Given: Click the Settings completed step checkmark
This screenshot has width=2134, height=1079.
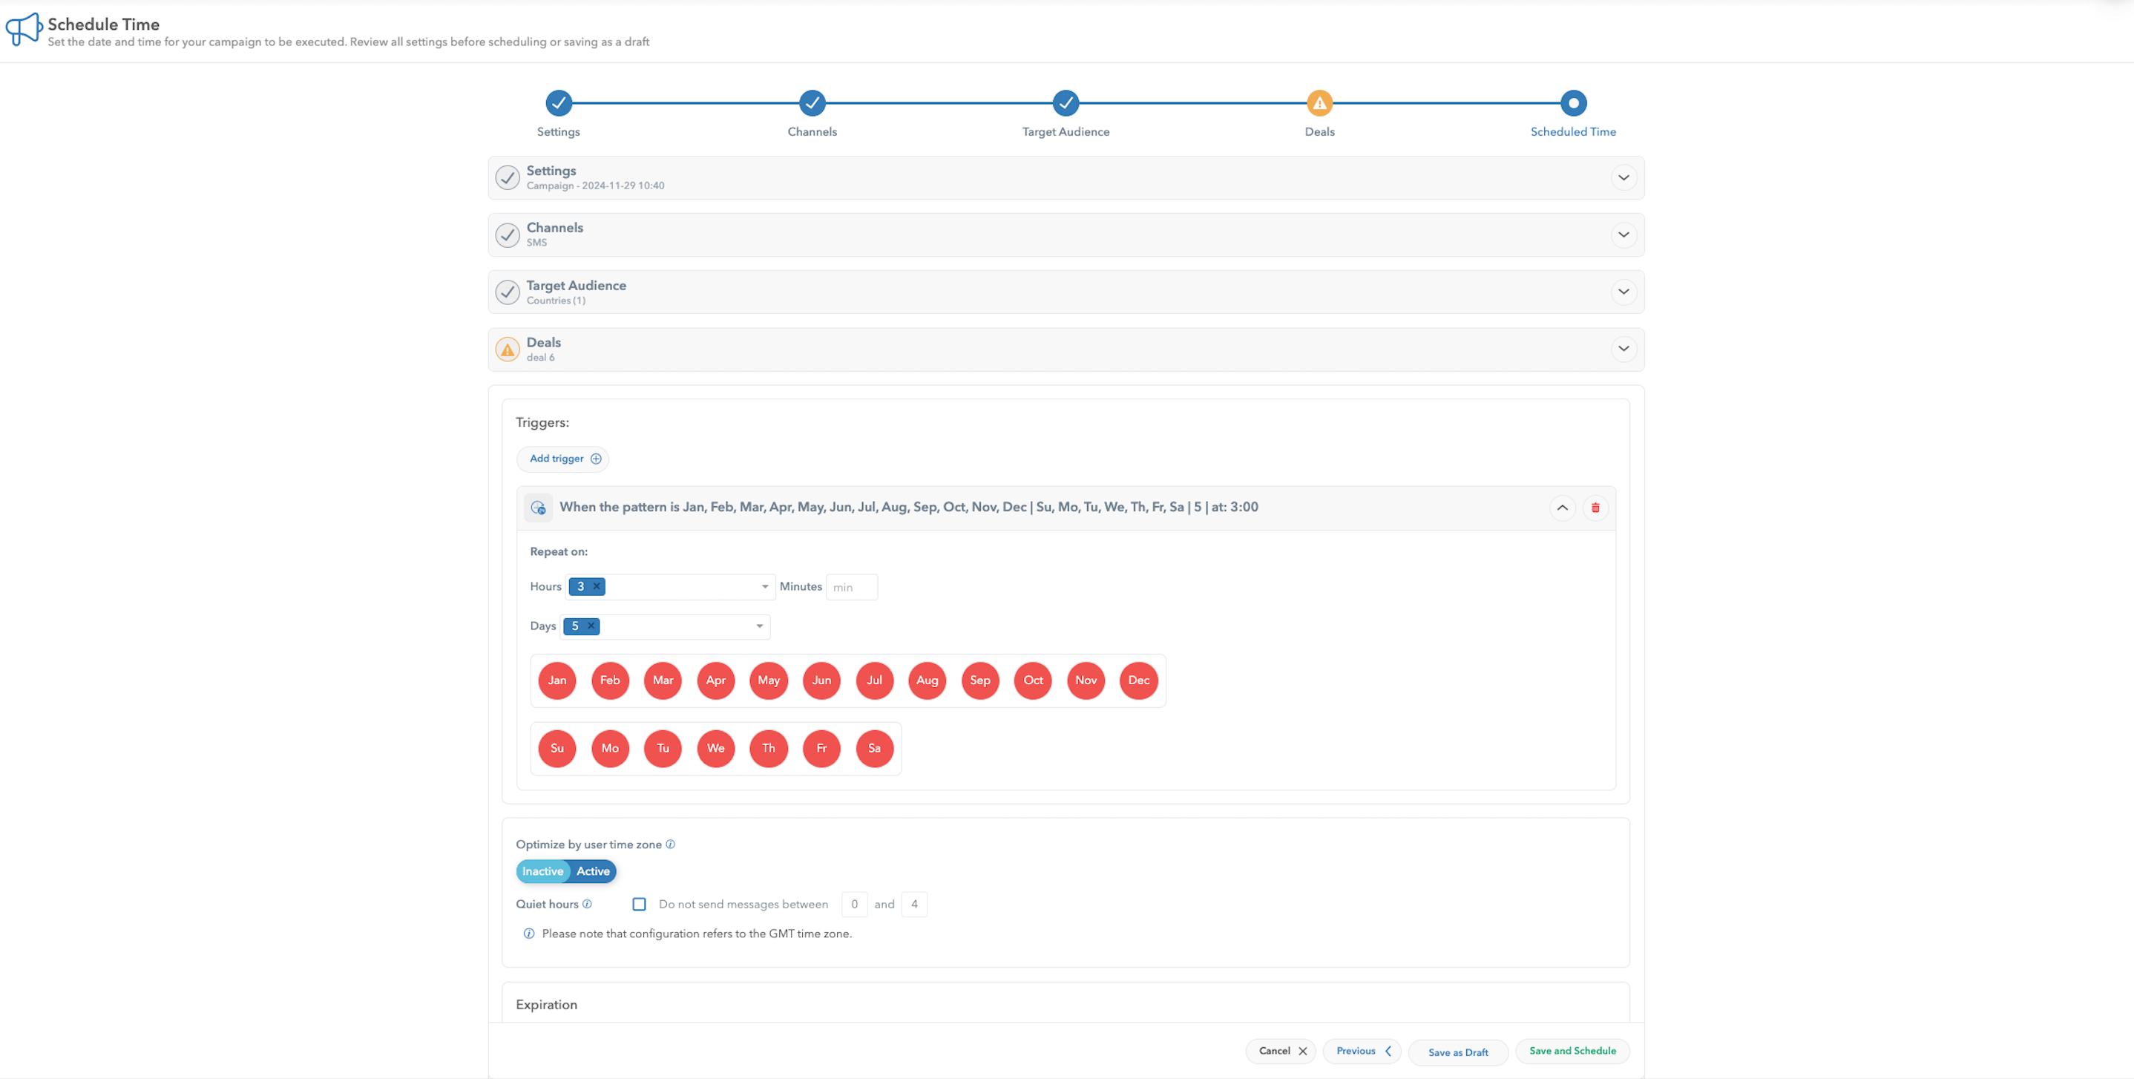Looking at the screenshot, I should 558,104.
